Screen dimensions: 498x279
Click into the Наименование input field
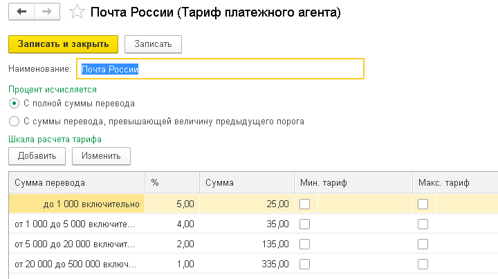pyautogui.click(x=220, y=69)
